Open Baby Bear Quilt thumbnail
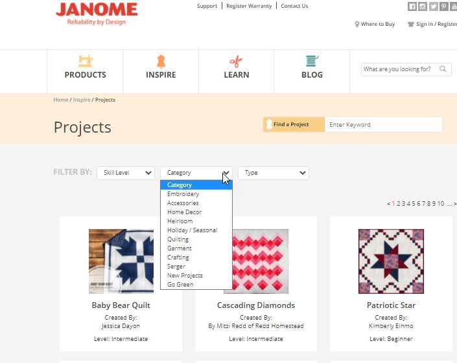This screenshot has height=363, width=457. click(x=121, y=261)
